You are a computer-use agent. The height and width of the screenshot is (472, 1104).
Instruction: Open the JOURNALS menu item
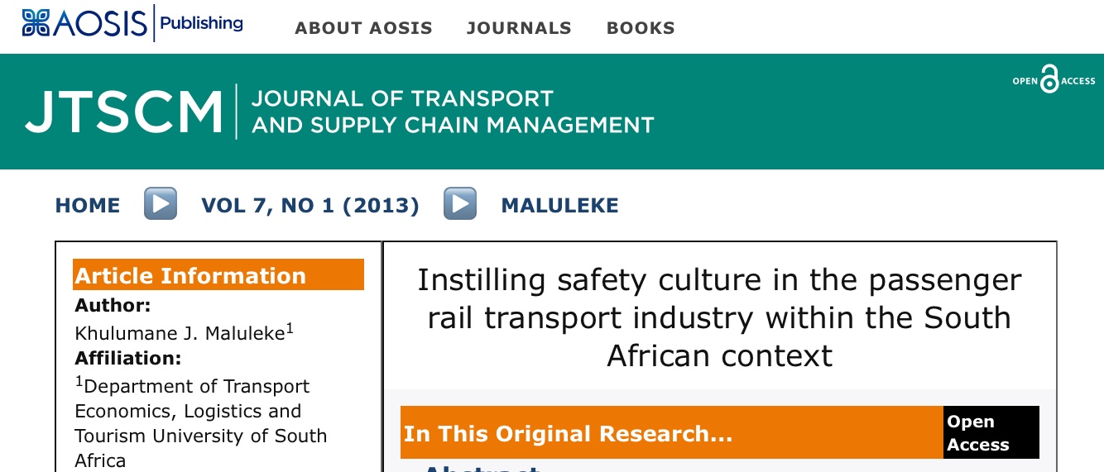pyautogui.click(x=519, y=28)
